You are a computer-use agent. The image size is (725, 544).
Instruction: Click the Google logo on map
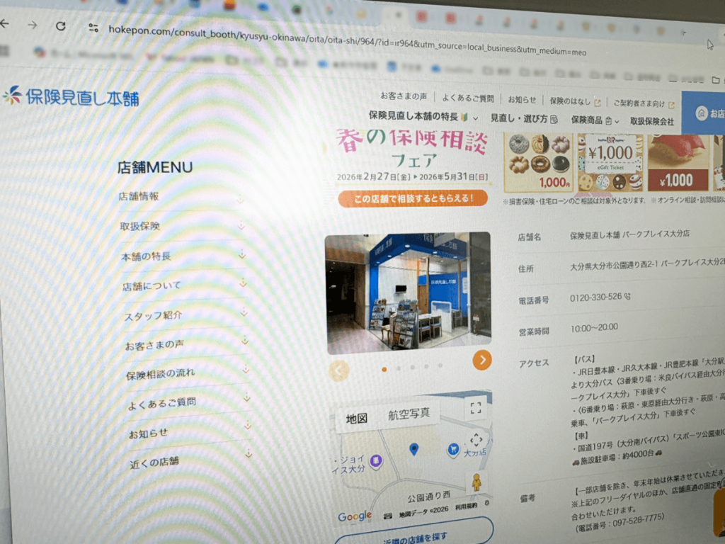coord(355,516)
